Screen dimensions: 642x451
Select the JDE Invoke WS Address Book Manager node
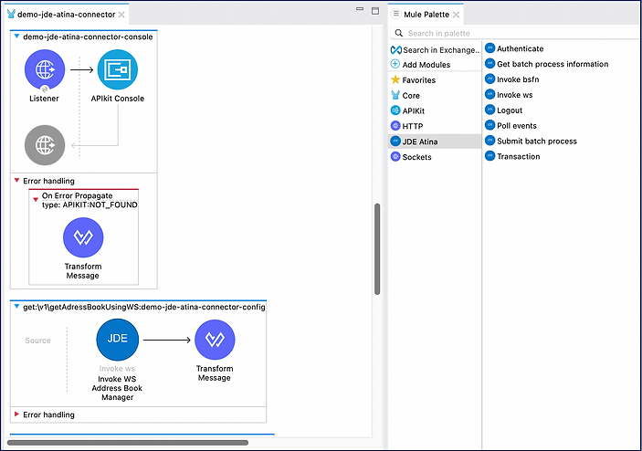[118, 340]
